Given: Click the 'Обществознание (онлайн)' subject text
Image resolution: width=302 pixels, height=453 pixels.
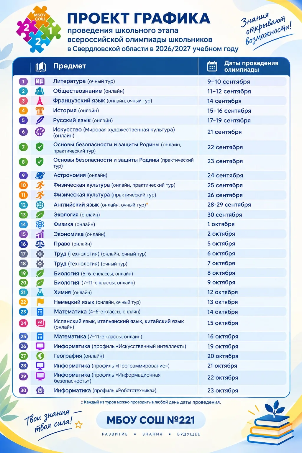Looking at the screenshot, I should point(89,91).
